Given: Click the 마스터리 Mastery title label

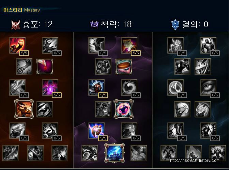Looking at the screenshot, I should pyautogui.click(x=21, y=10).
